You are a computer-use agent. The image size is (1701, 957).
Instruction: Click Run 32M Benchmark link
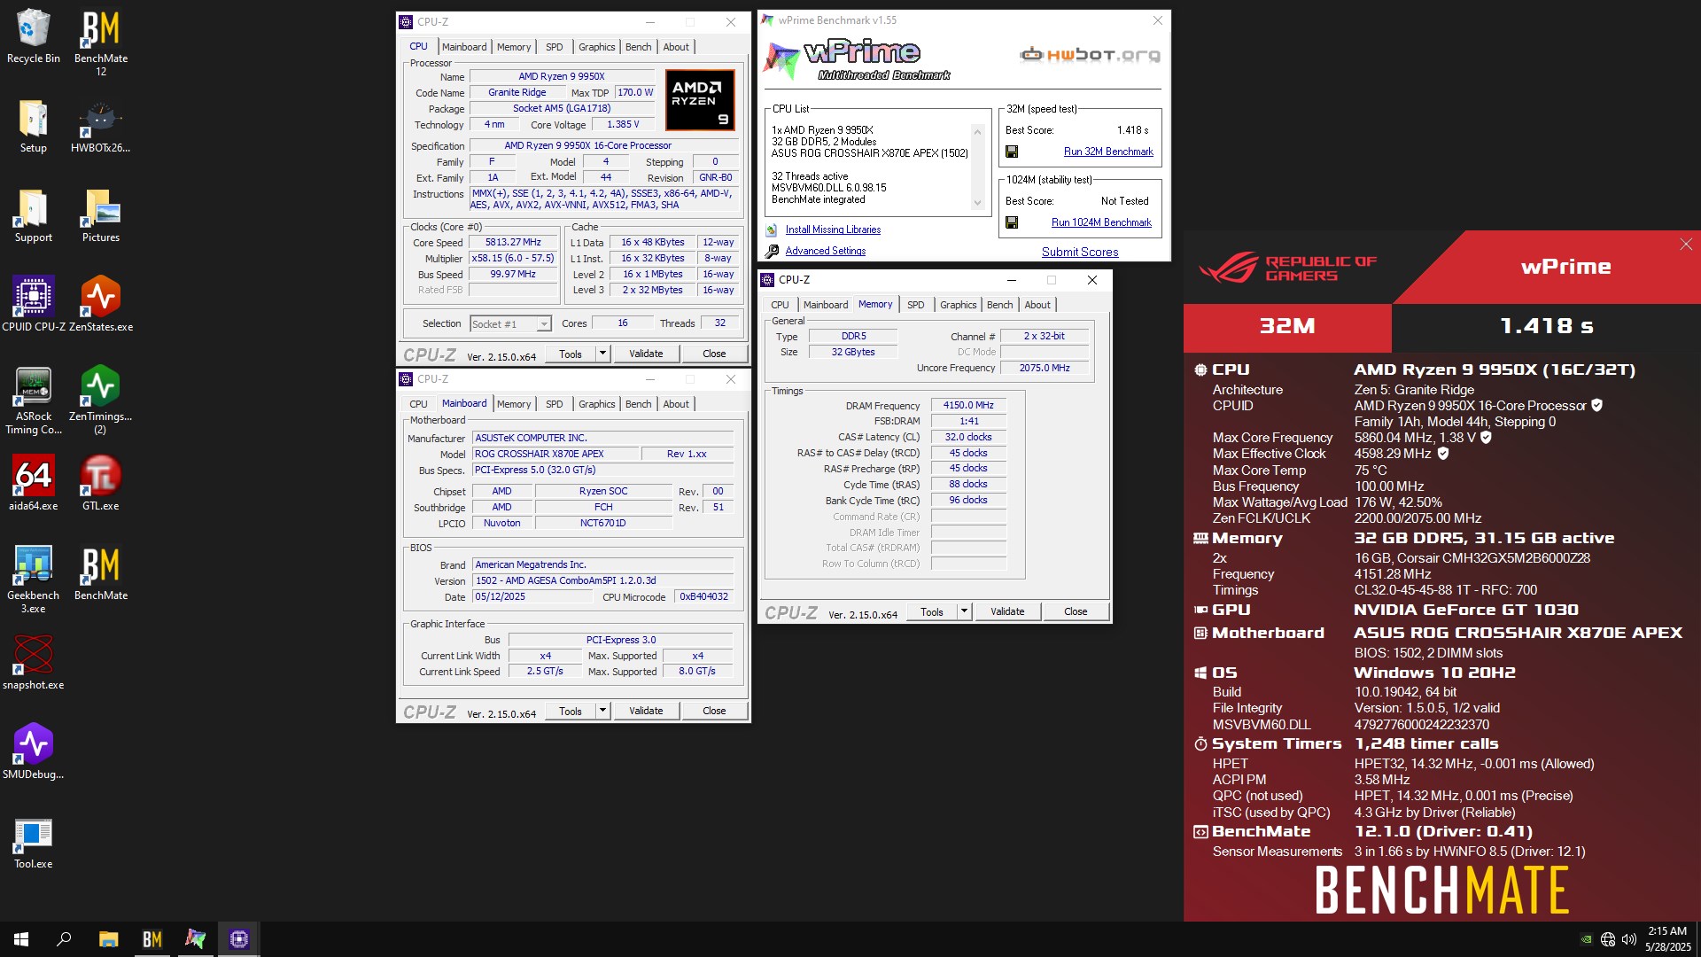click(x=1108, y=152)
